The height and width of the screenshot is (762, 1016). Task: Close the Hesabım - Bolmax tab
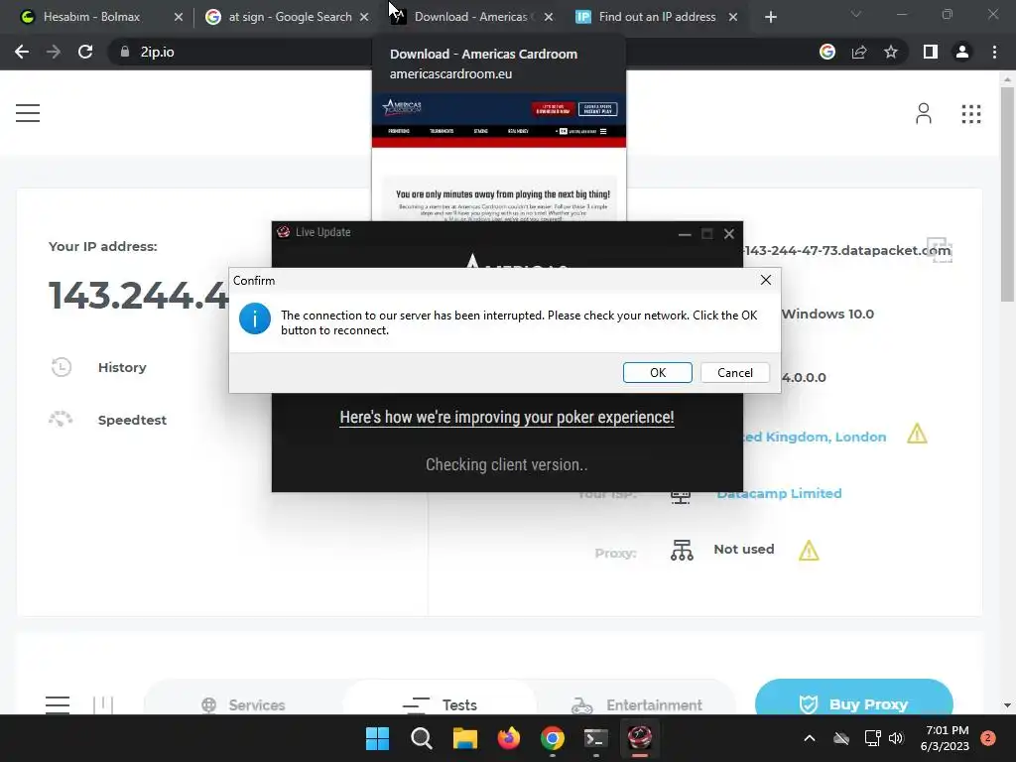[179, 17]
